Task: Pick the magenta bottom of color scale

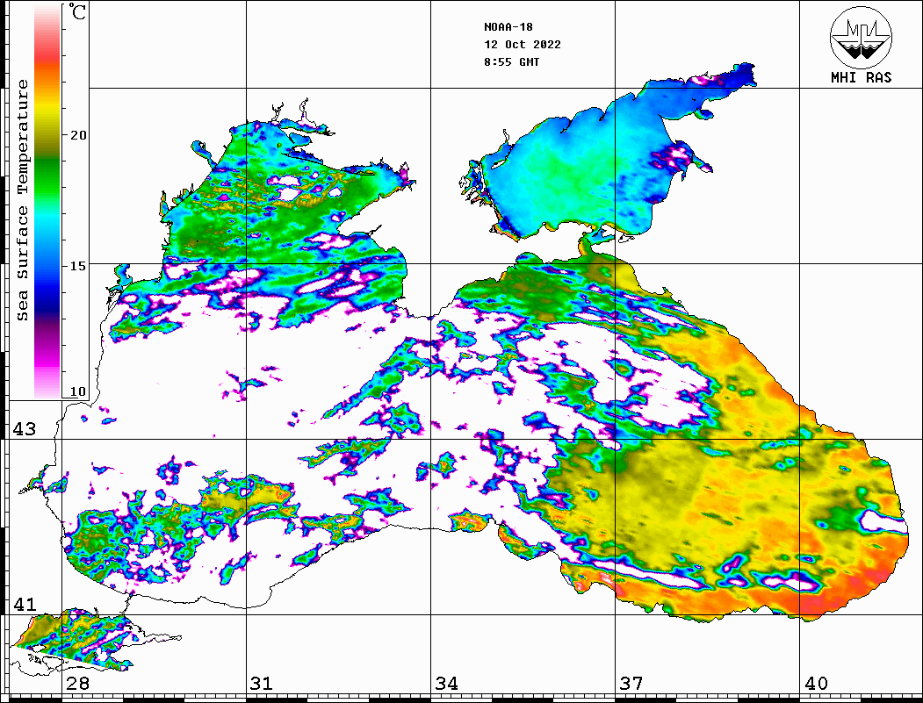Action: tap(47, 356)
